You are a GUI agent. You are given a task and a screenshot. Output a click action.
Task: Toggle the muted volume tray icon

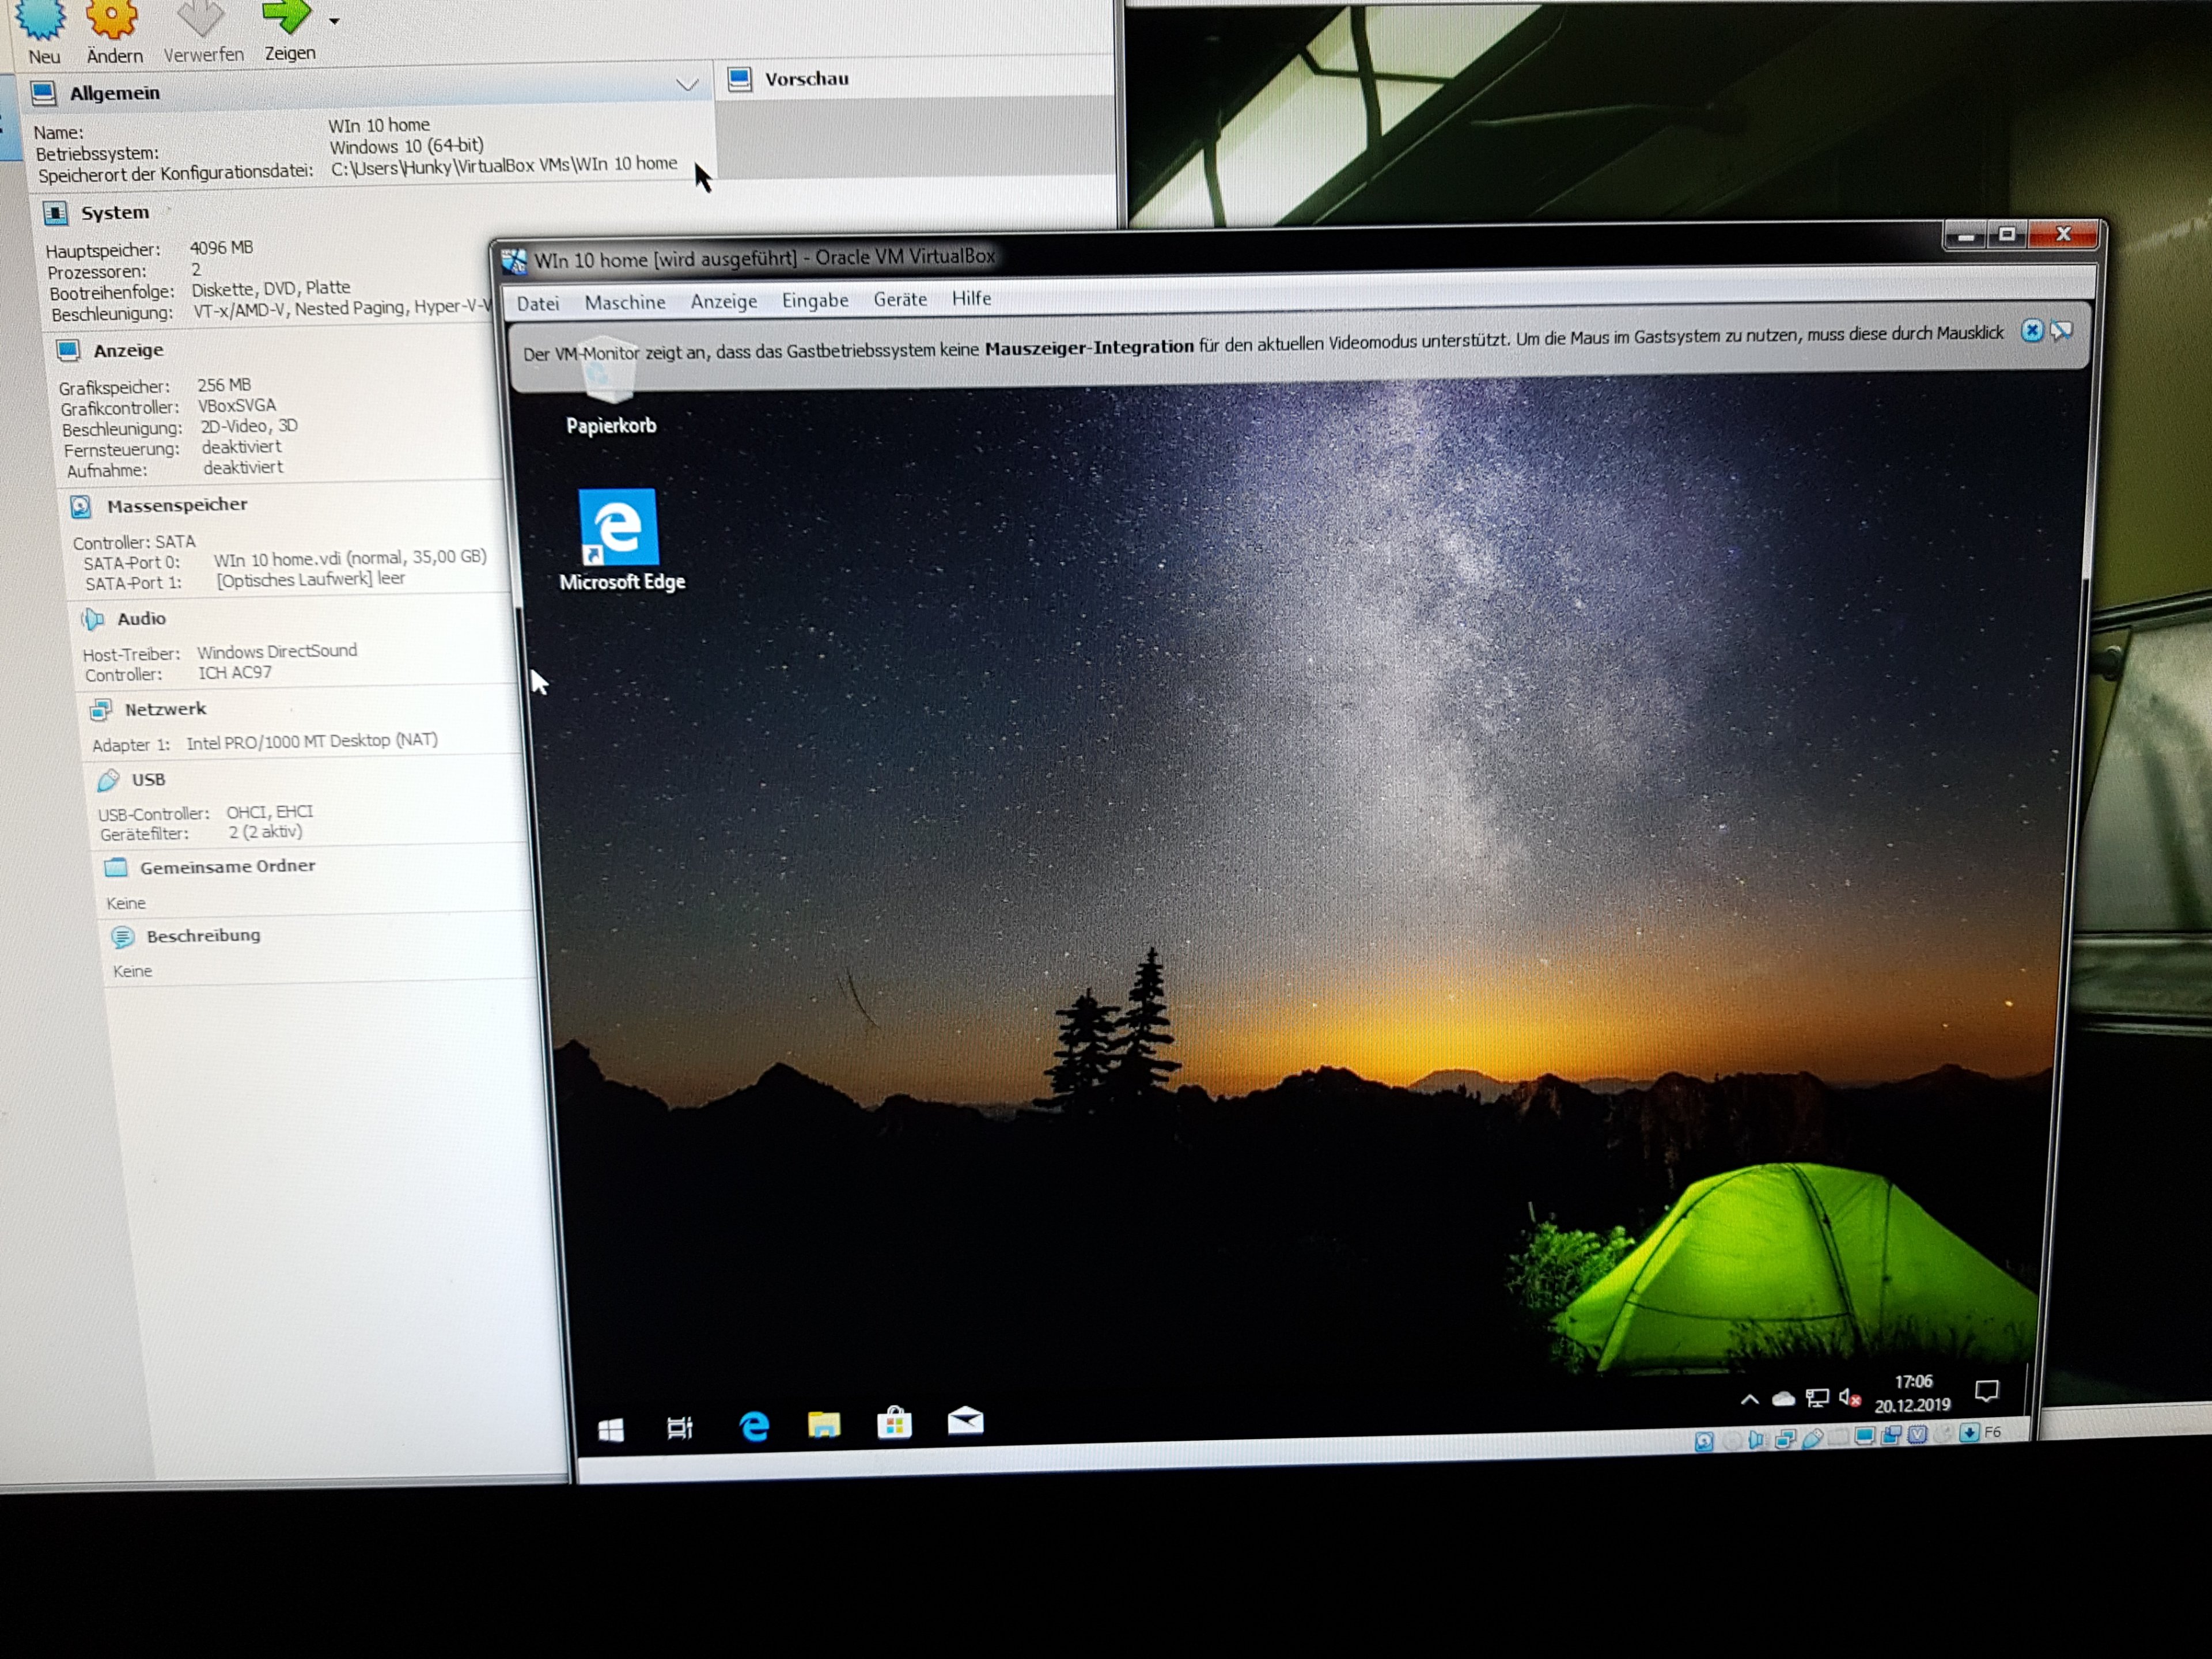click(1849, 1397)
